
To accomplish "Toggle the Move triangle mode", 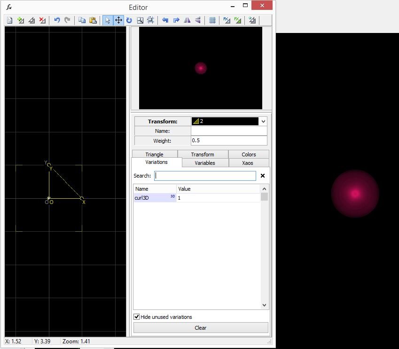I will tap(118, 20).
